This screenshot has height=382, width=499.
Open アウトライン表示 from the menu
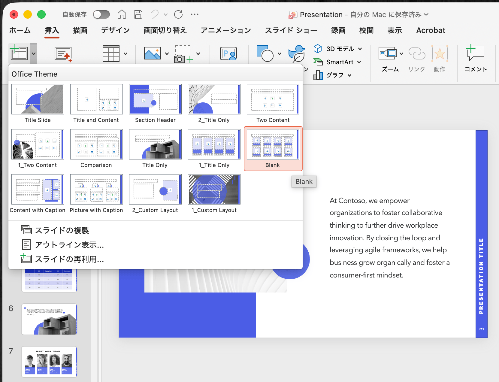click(69, 245)
